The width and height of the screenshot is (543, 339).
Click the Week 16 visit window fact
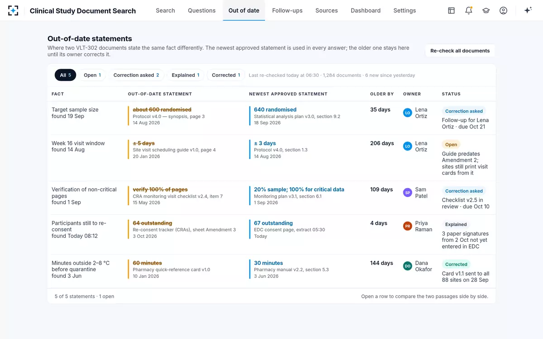point(78,143)
